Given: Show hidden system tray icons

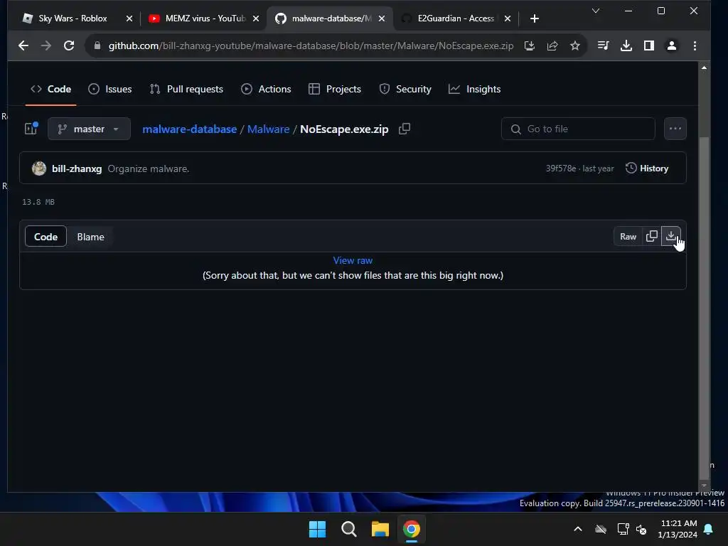Looking at the screenshot, I should click(577, 529).
